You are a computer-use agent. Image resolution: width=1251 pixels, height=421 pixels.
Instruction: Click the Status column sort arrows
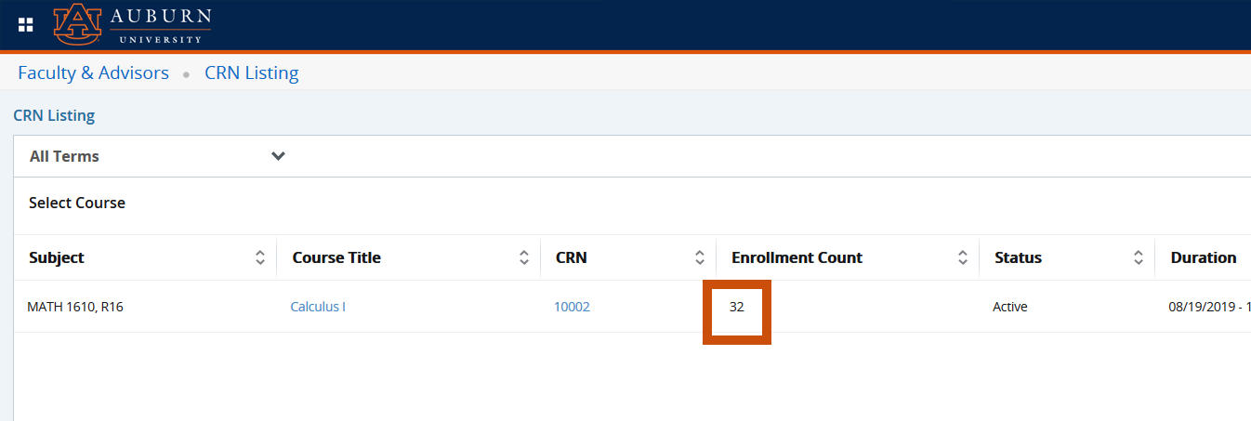(1139, 258)
